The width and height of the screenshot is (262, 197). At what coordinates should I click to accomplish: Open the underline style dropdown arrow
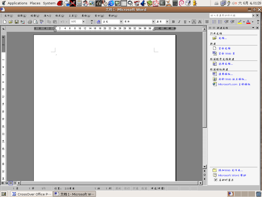[x=189, y=22]
